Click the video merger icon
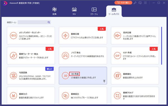The width and height of the screenshot is (168, 106). (65, 95)
